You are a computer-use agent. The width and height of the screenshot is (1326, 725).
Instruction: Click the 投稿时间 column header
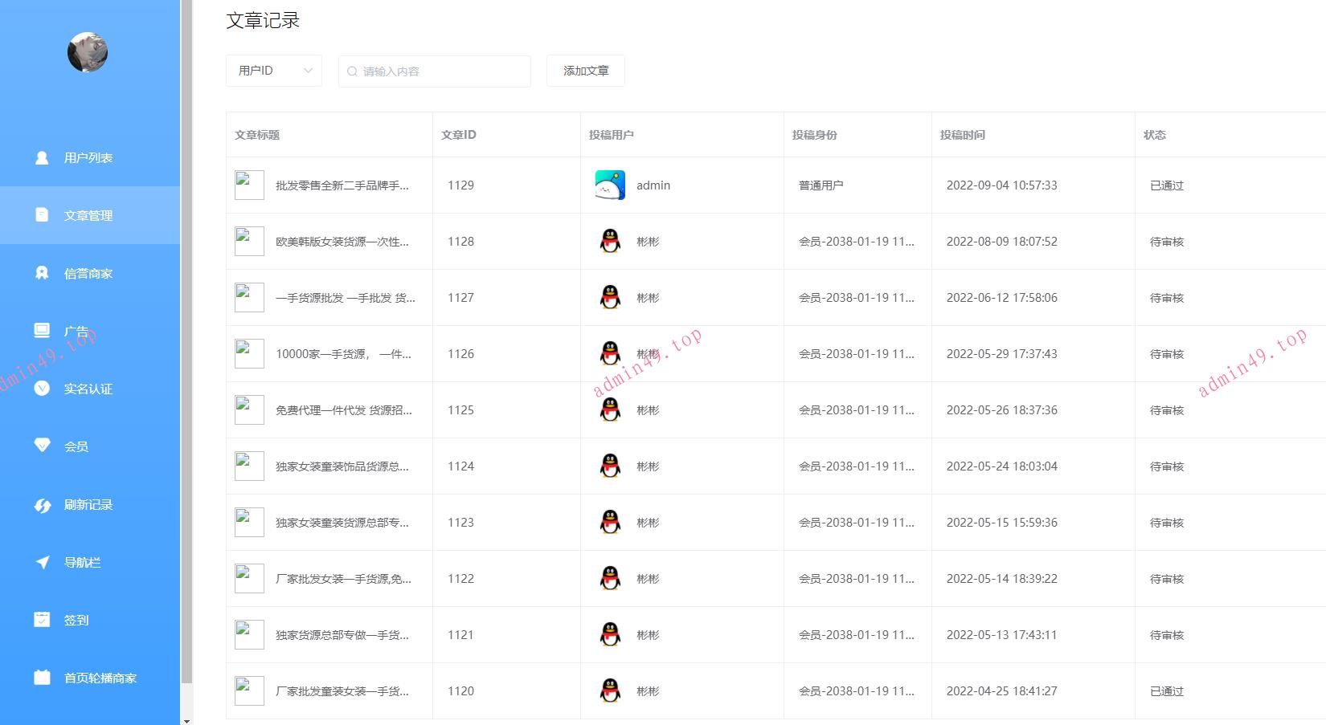[x=962, y=135]
